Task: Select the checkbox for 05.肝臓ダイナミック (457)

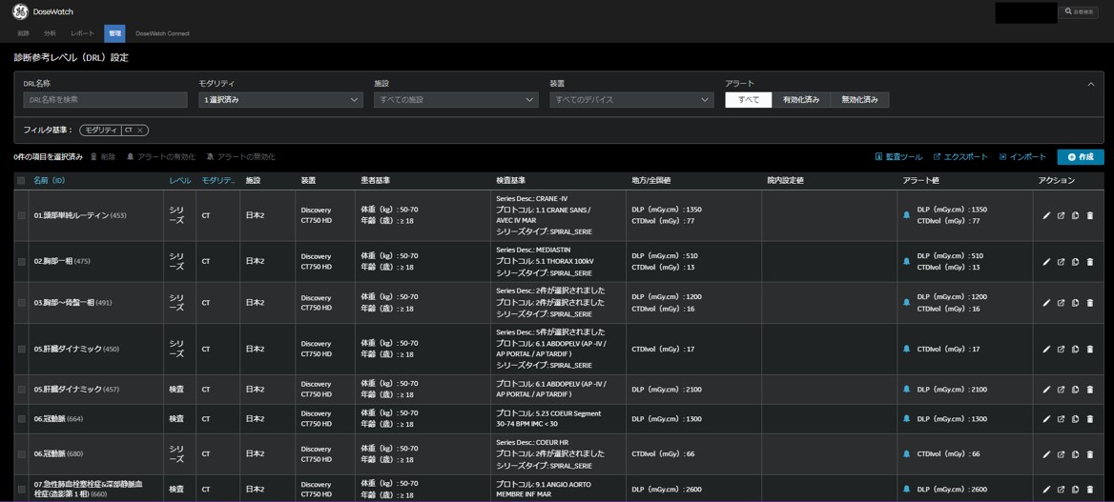Action: (22, 390)
